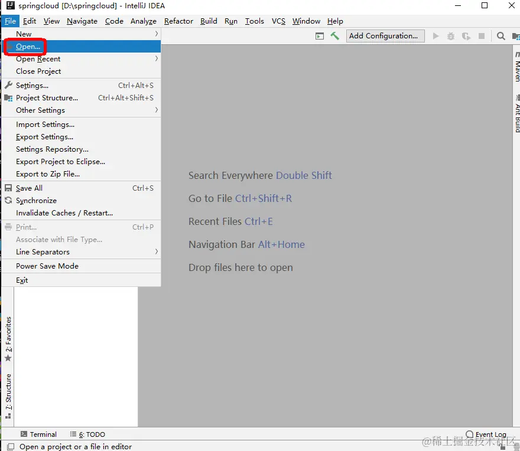
Task: Click the Event Log balloon icon
Action: (x=469, y=434)
